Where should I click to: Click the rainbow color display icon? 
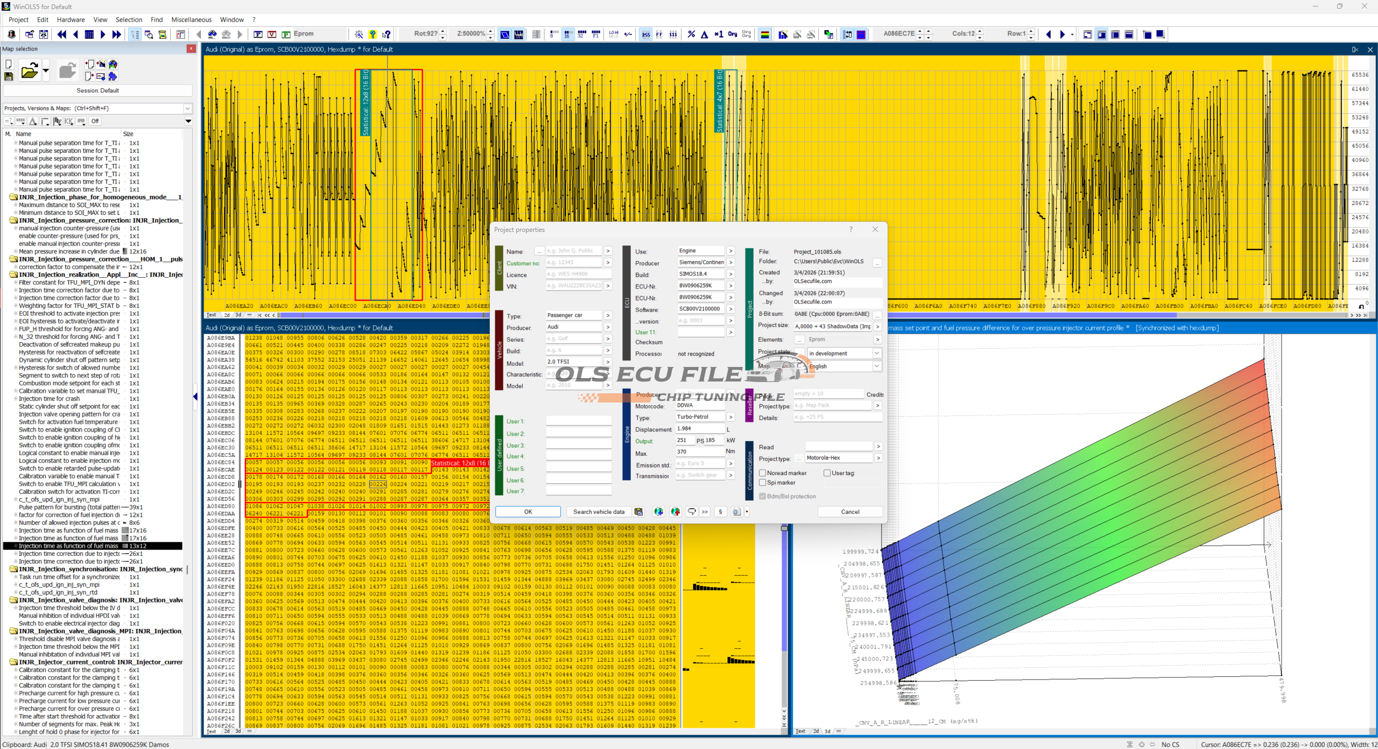coord(764,34)
